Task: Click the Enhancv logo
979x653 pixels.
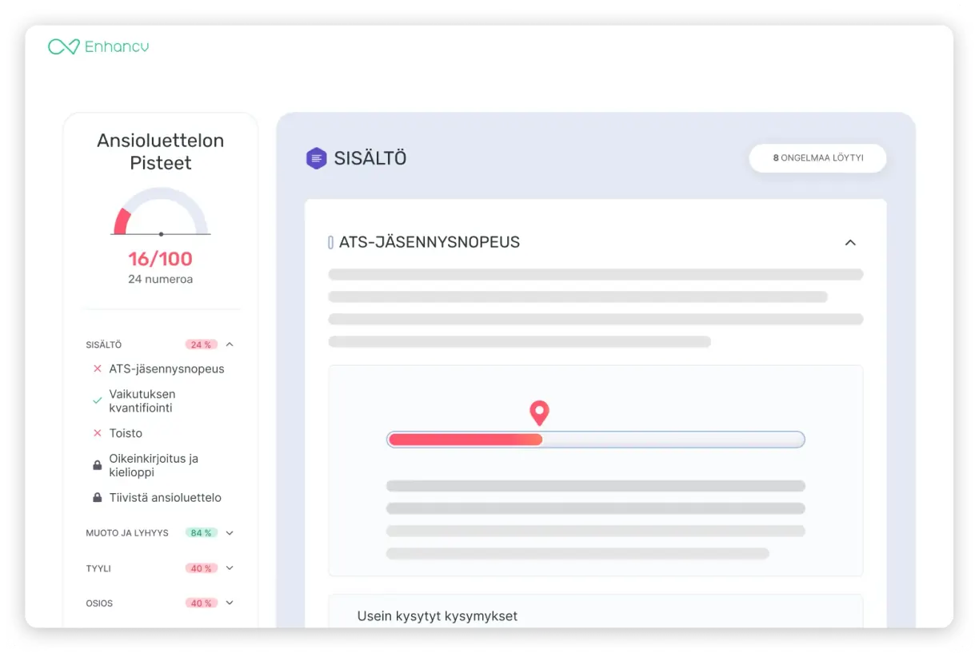Action: (98, 47)
